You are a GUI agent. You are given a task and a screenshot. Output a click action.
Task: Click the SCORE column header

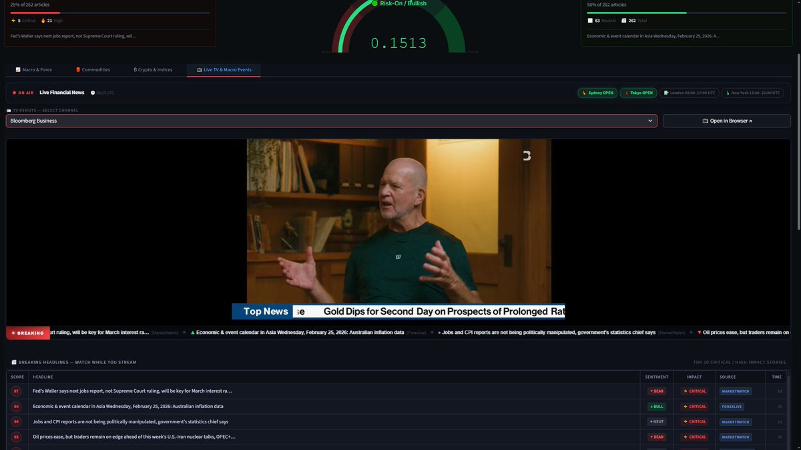click(17, 377)
